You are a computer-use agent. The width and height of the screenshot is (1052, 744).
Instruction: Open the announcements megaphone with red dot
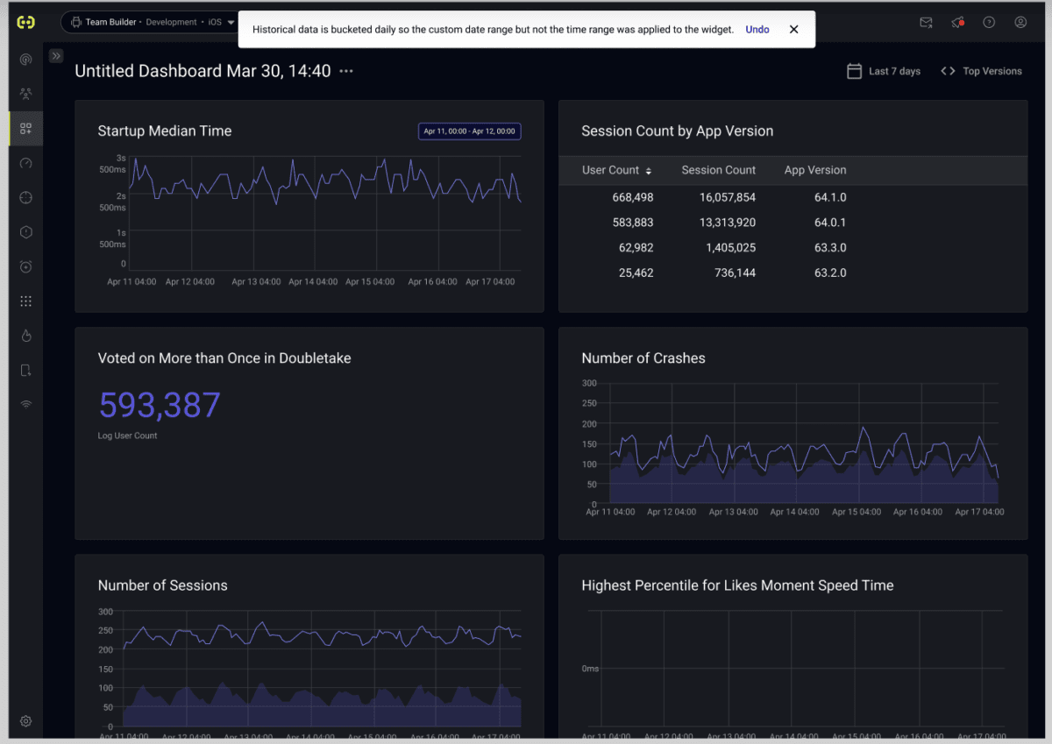click(957, 23)
